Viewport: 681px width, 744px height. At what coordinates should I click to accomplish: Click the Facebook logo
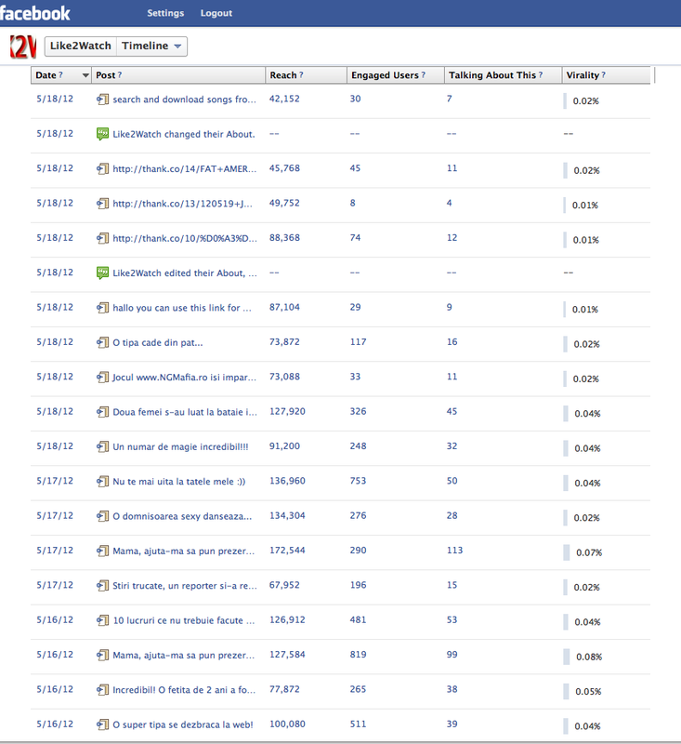click(36, 13)
